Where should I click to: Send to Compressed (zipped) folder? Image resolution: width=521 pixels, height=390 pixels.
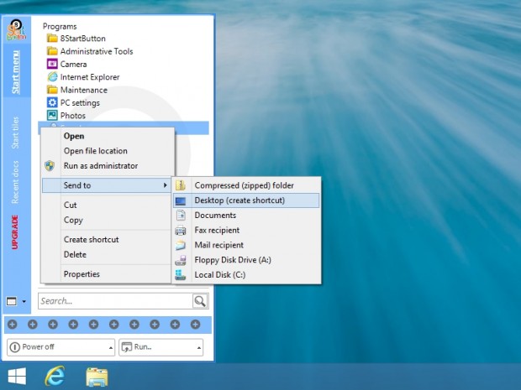(246, 185)
